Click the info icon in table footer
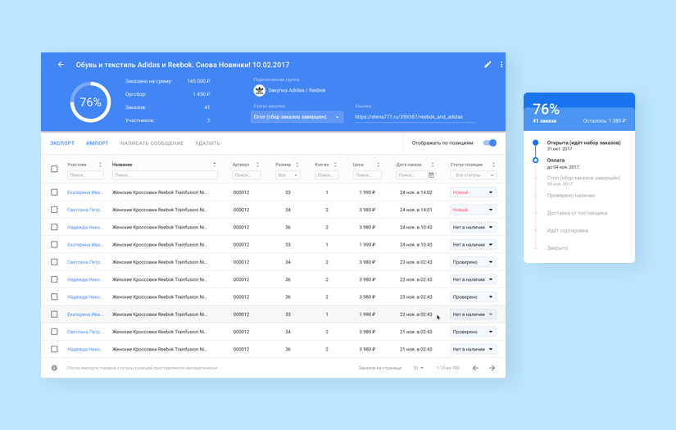Screen dimensions: 676x430 pos(55,368)
